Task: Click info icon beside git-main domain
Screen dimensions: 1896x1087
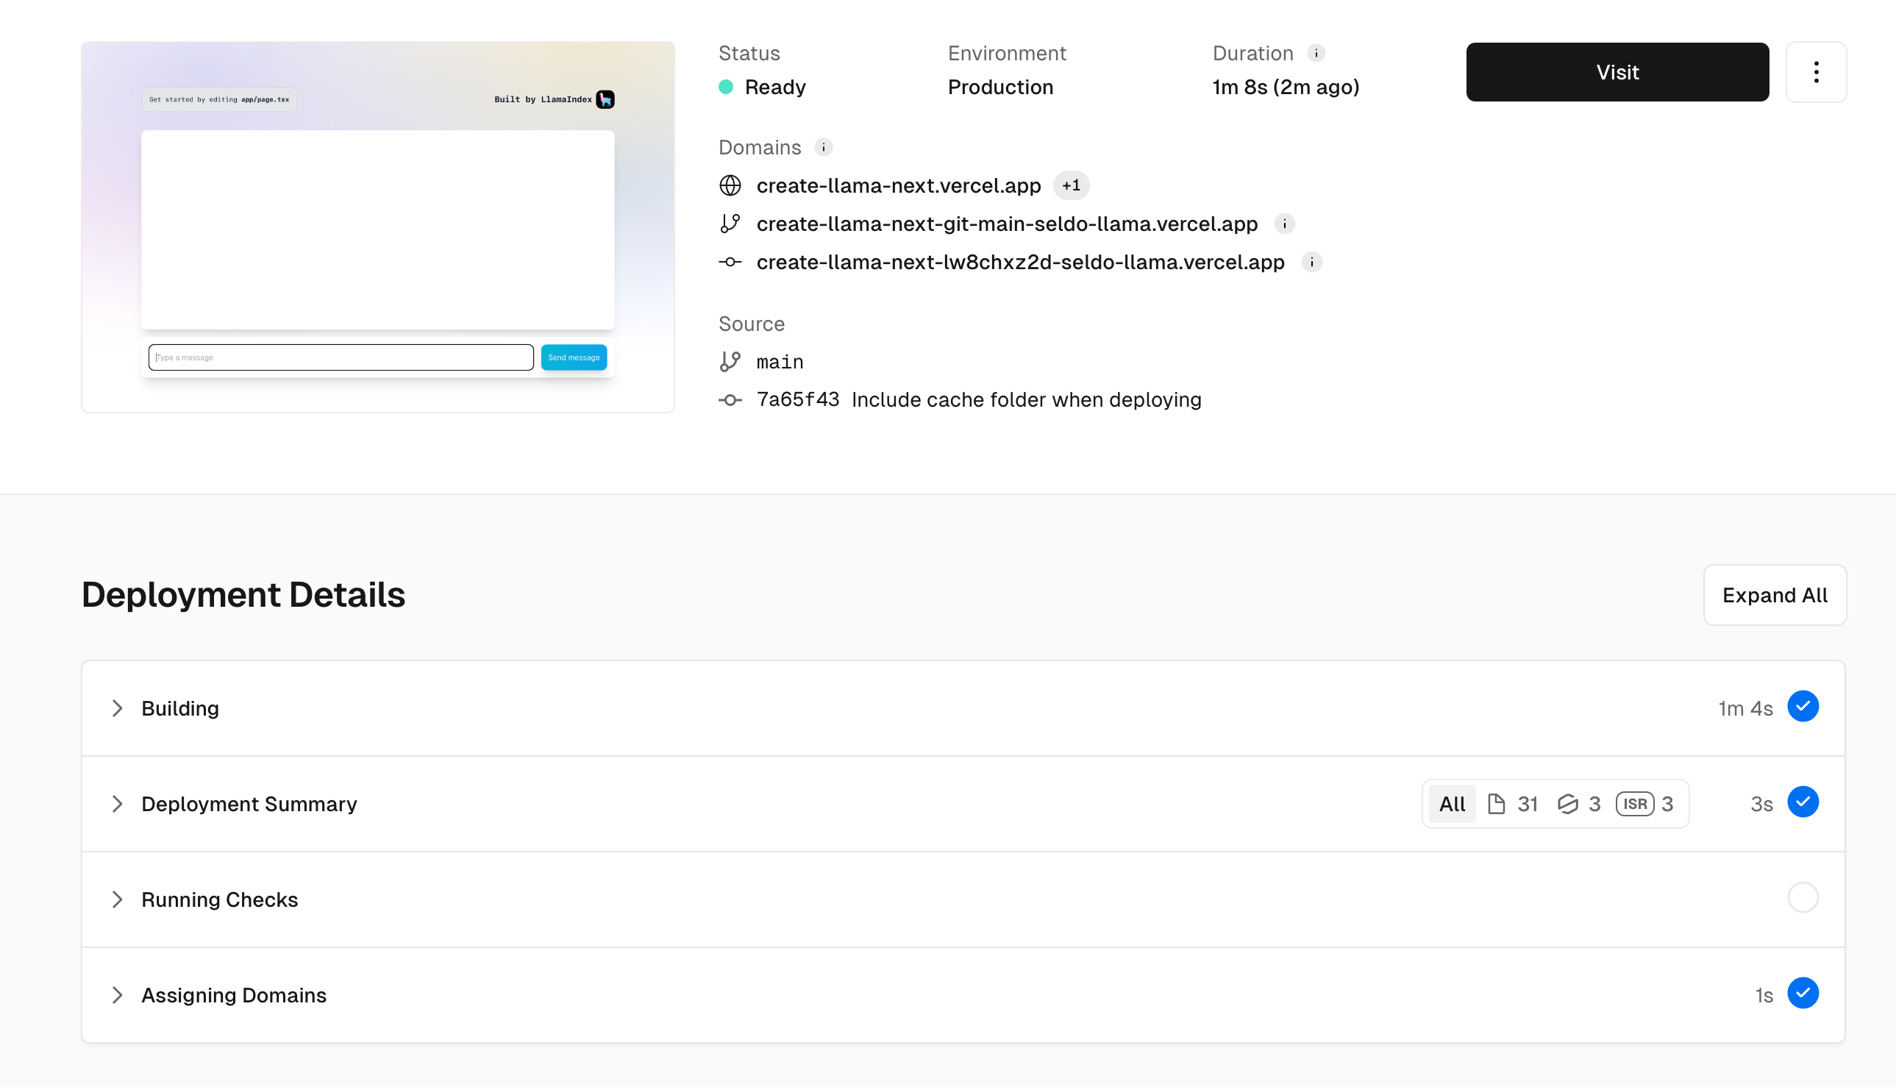Action: 1284,224
